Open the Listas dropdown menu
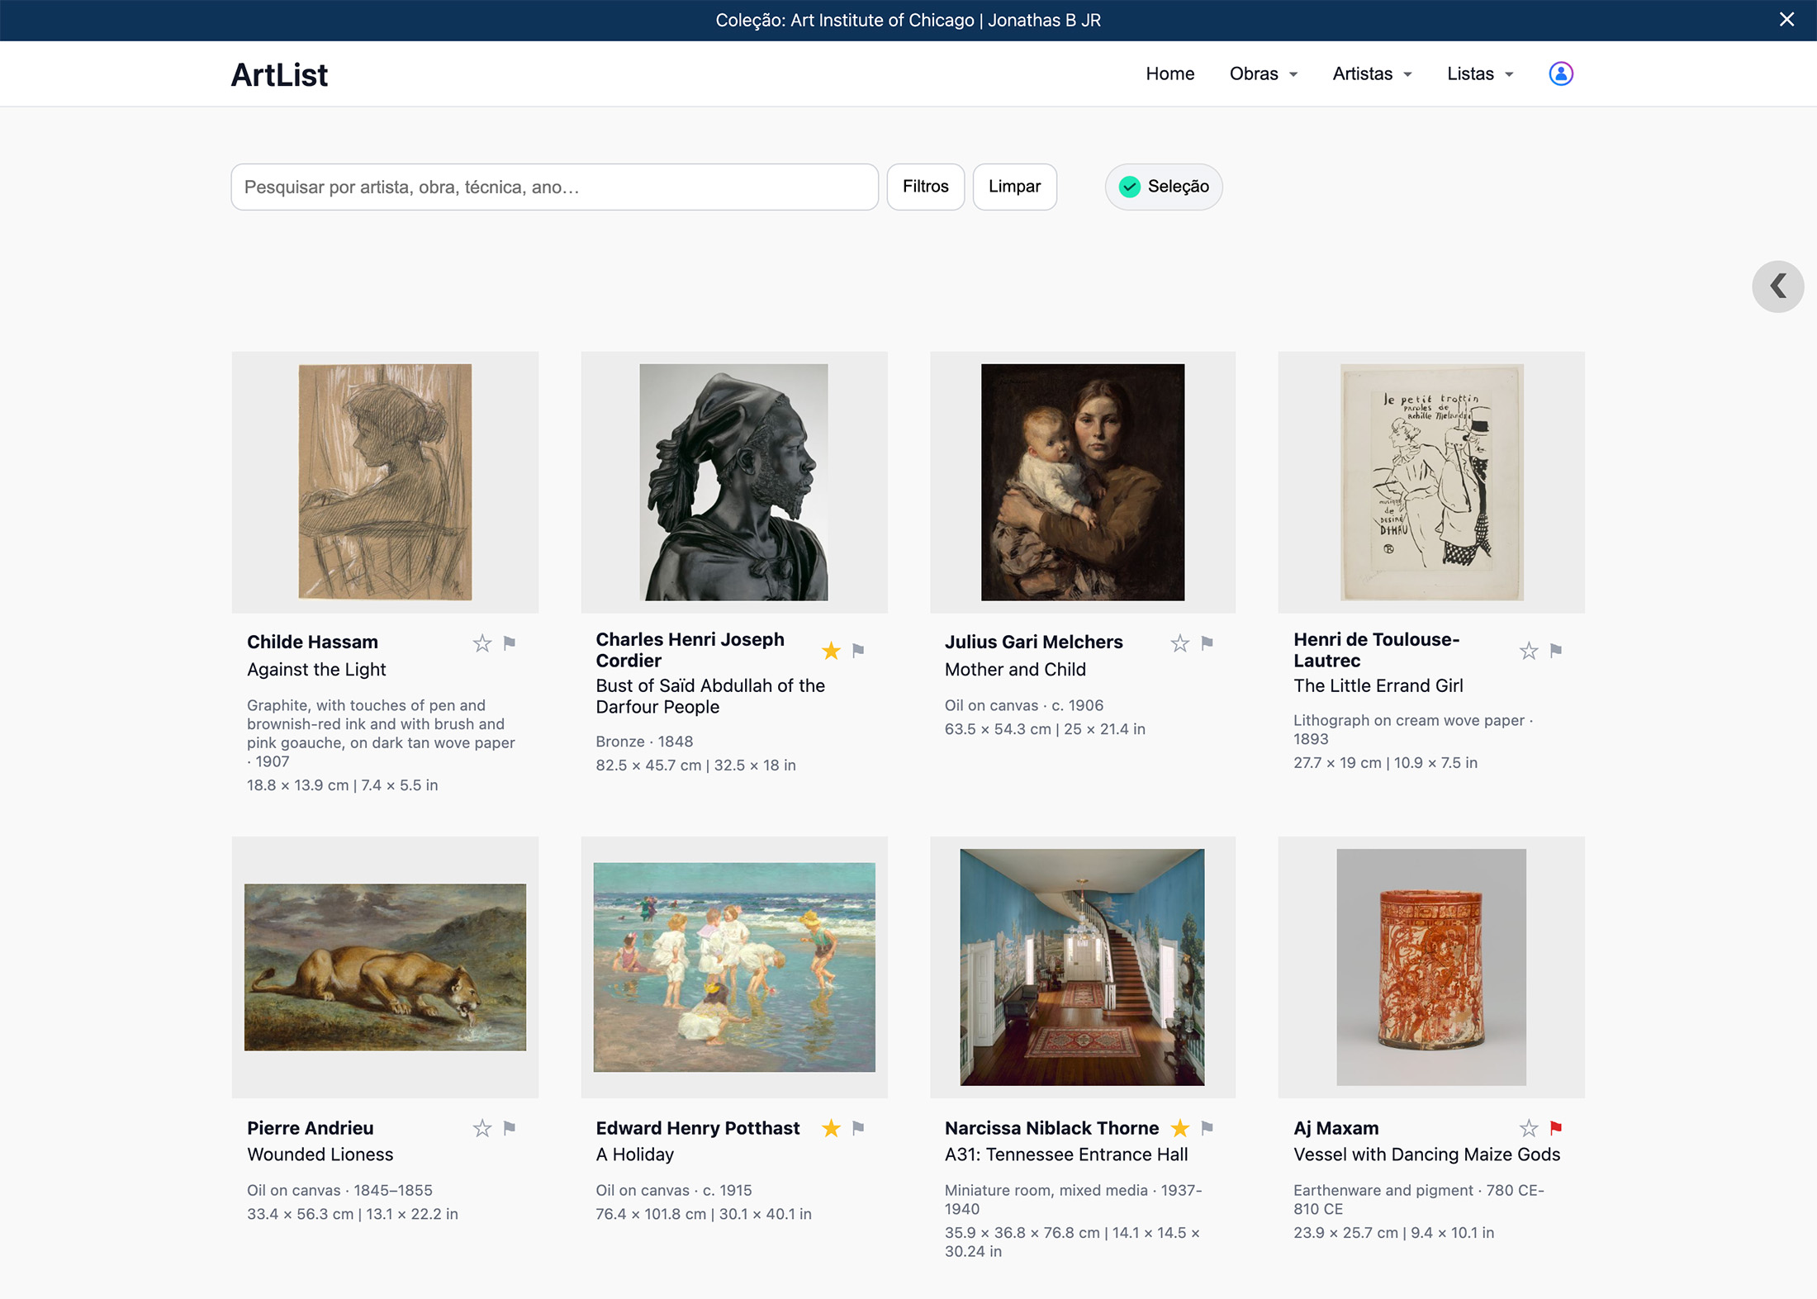1817x1299 pixels. click(x=1480, y=73)
